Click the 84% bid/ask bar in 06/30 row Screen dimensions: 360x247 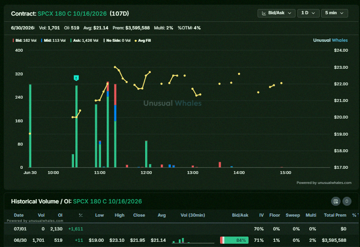coord(234,240)
